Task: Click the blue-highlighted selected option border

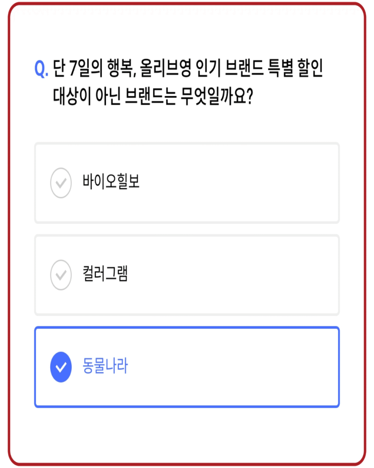Action: pyautogui.click(x=186, y=327)
